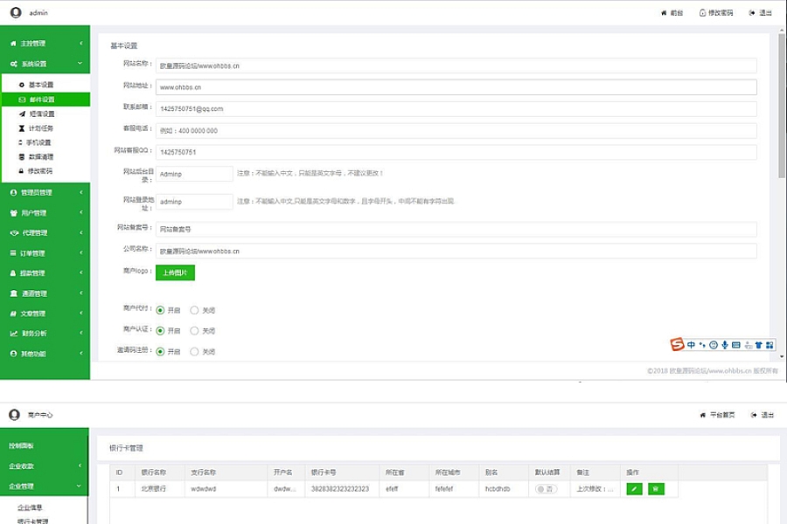Select 开启 for 商户代付
This screenshot has height=524, width=787.
[160, 310]
